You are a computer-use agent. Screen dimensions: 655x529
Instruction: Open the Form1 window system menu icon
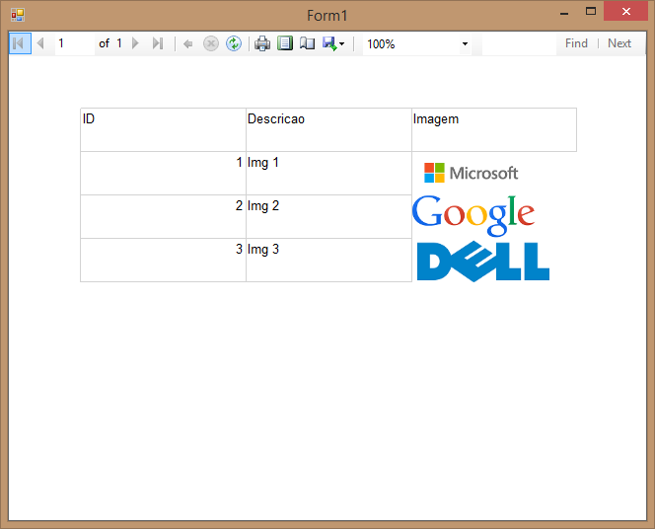tap(18, 15)
